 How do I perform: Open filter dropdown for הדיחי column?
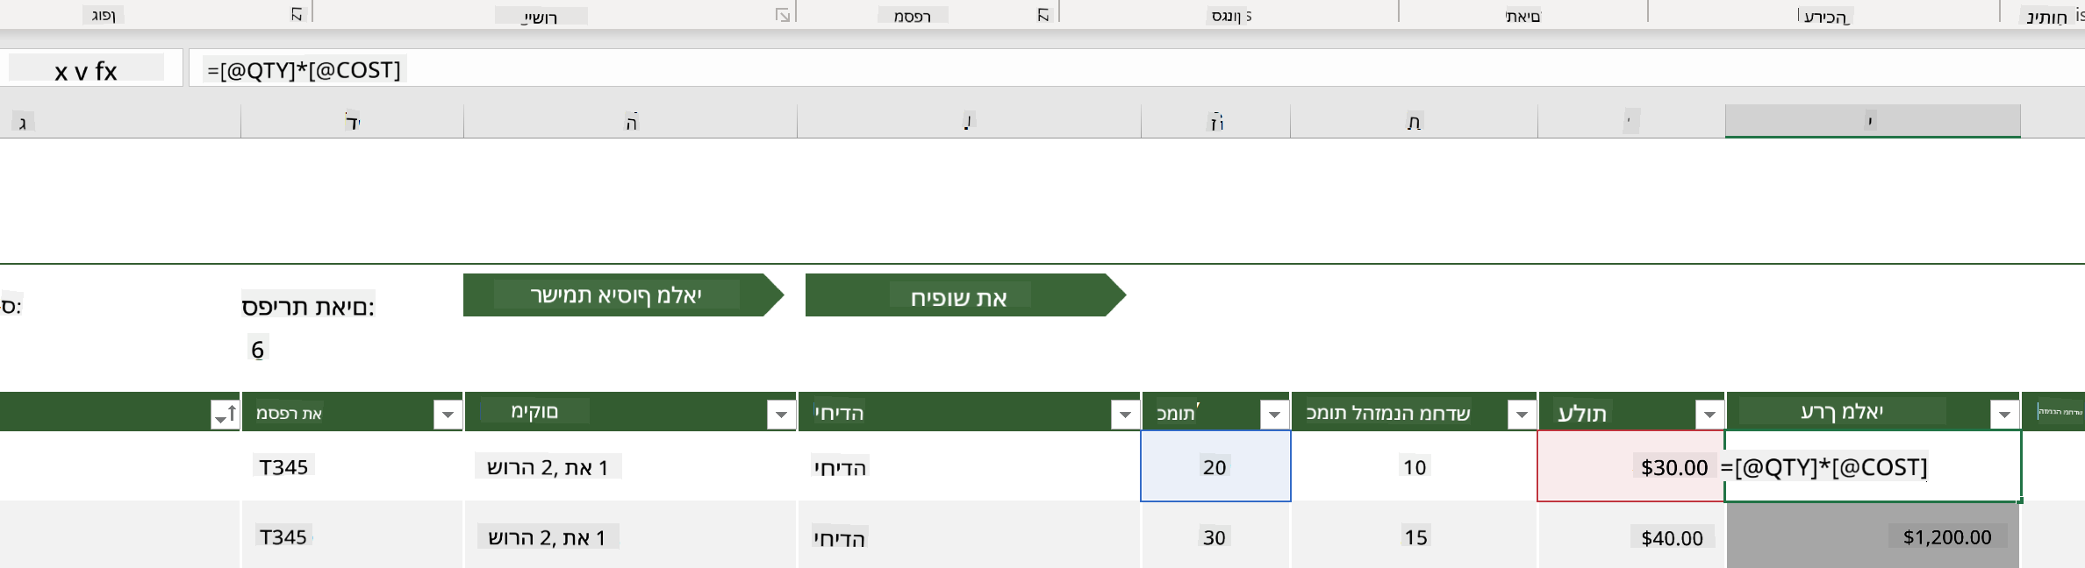[1125, 414]
